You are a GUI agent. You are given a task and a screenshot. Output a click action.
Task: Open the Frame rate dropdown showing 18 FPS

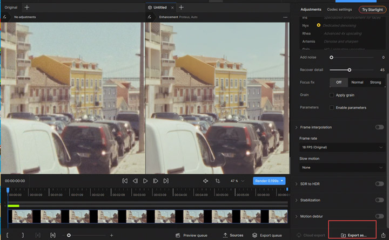click(342, 147)
